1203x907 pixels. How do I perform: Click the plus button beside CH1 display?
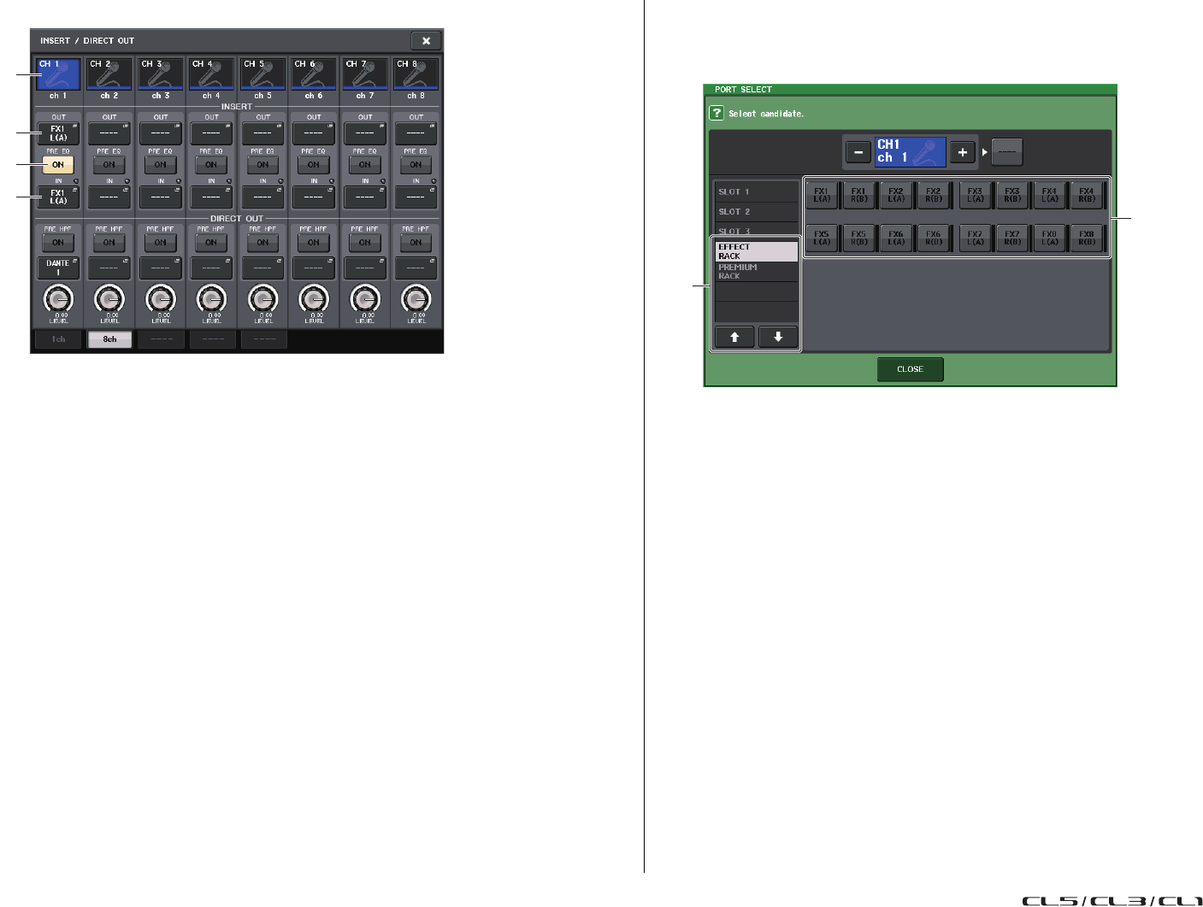pyautogui.click(x=962, y=152)
